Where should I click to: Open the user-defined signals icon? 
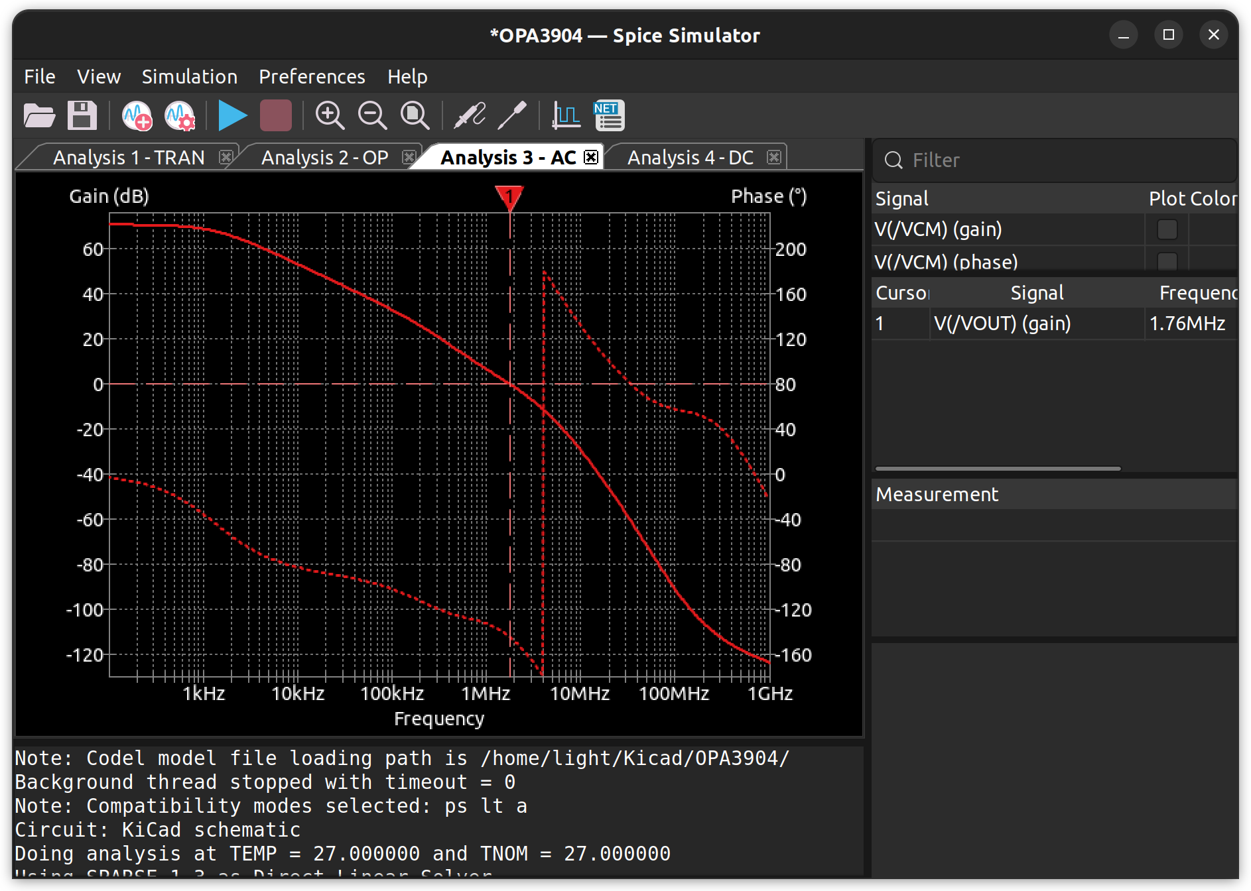566,116
